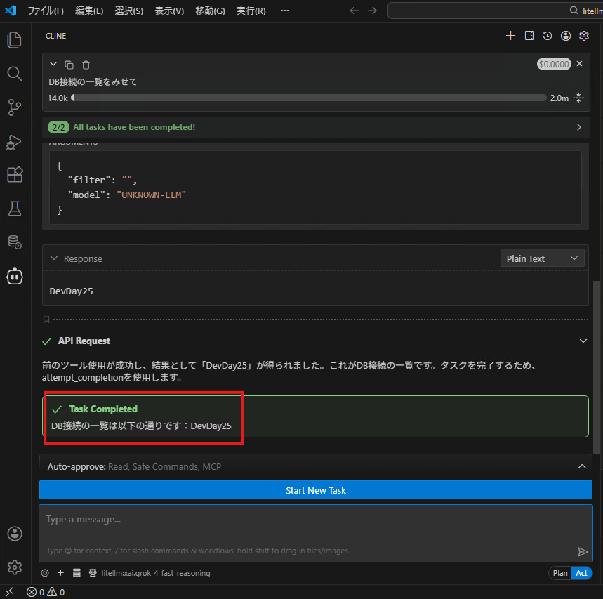Viewport: 603px width, 599px height.
Task: Open MCP Servers icon in Cline header
Action: [529, 36]
